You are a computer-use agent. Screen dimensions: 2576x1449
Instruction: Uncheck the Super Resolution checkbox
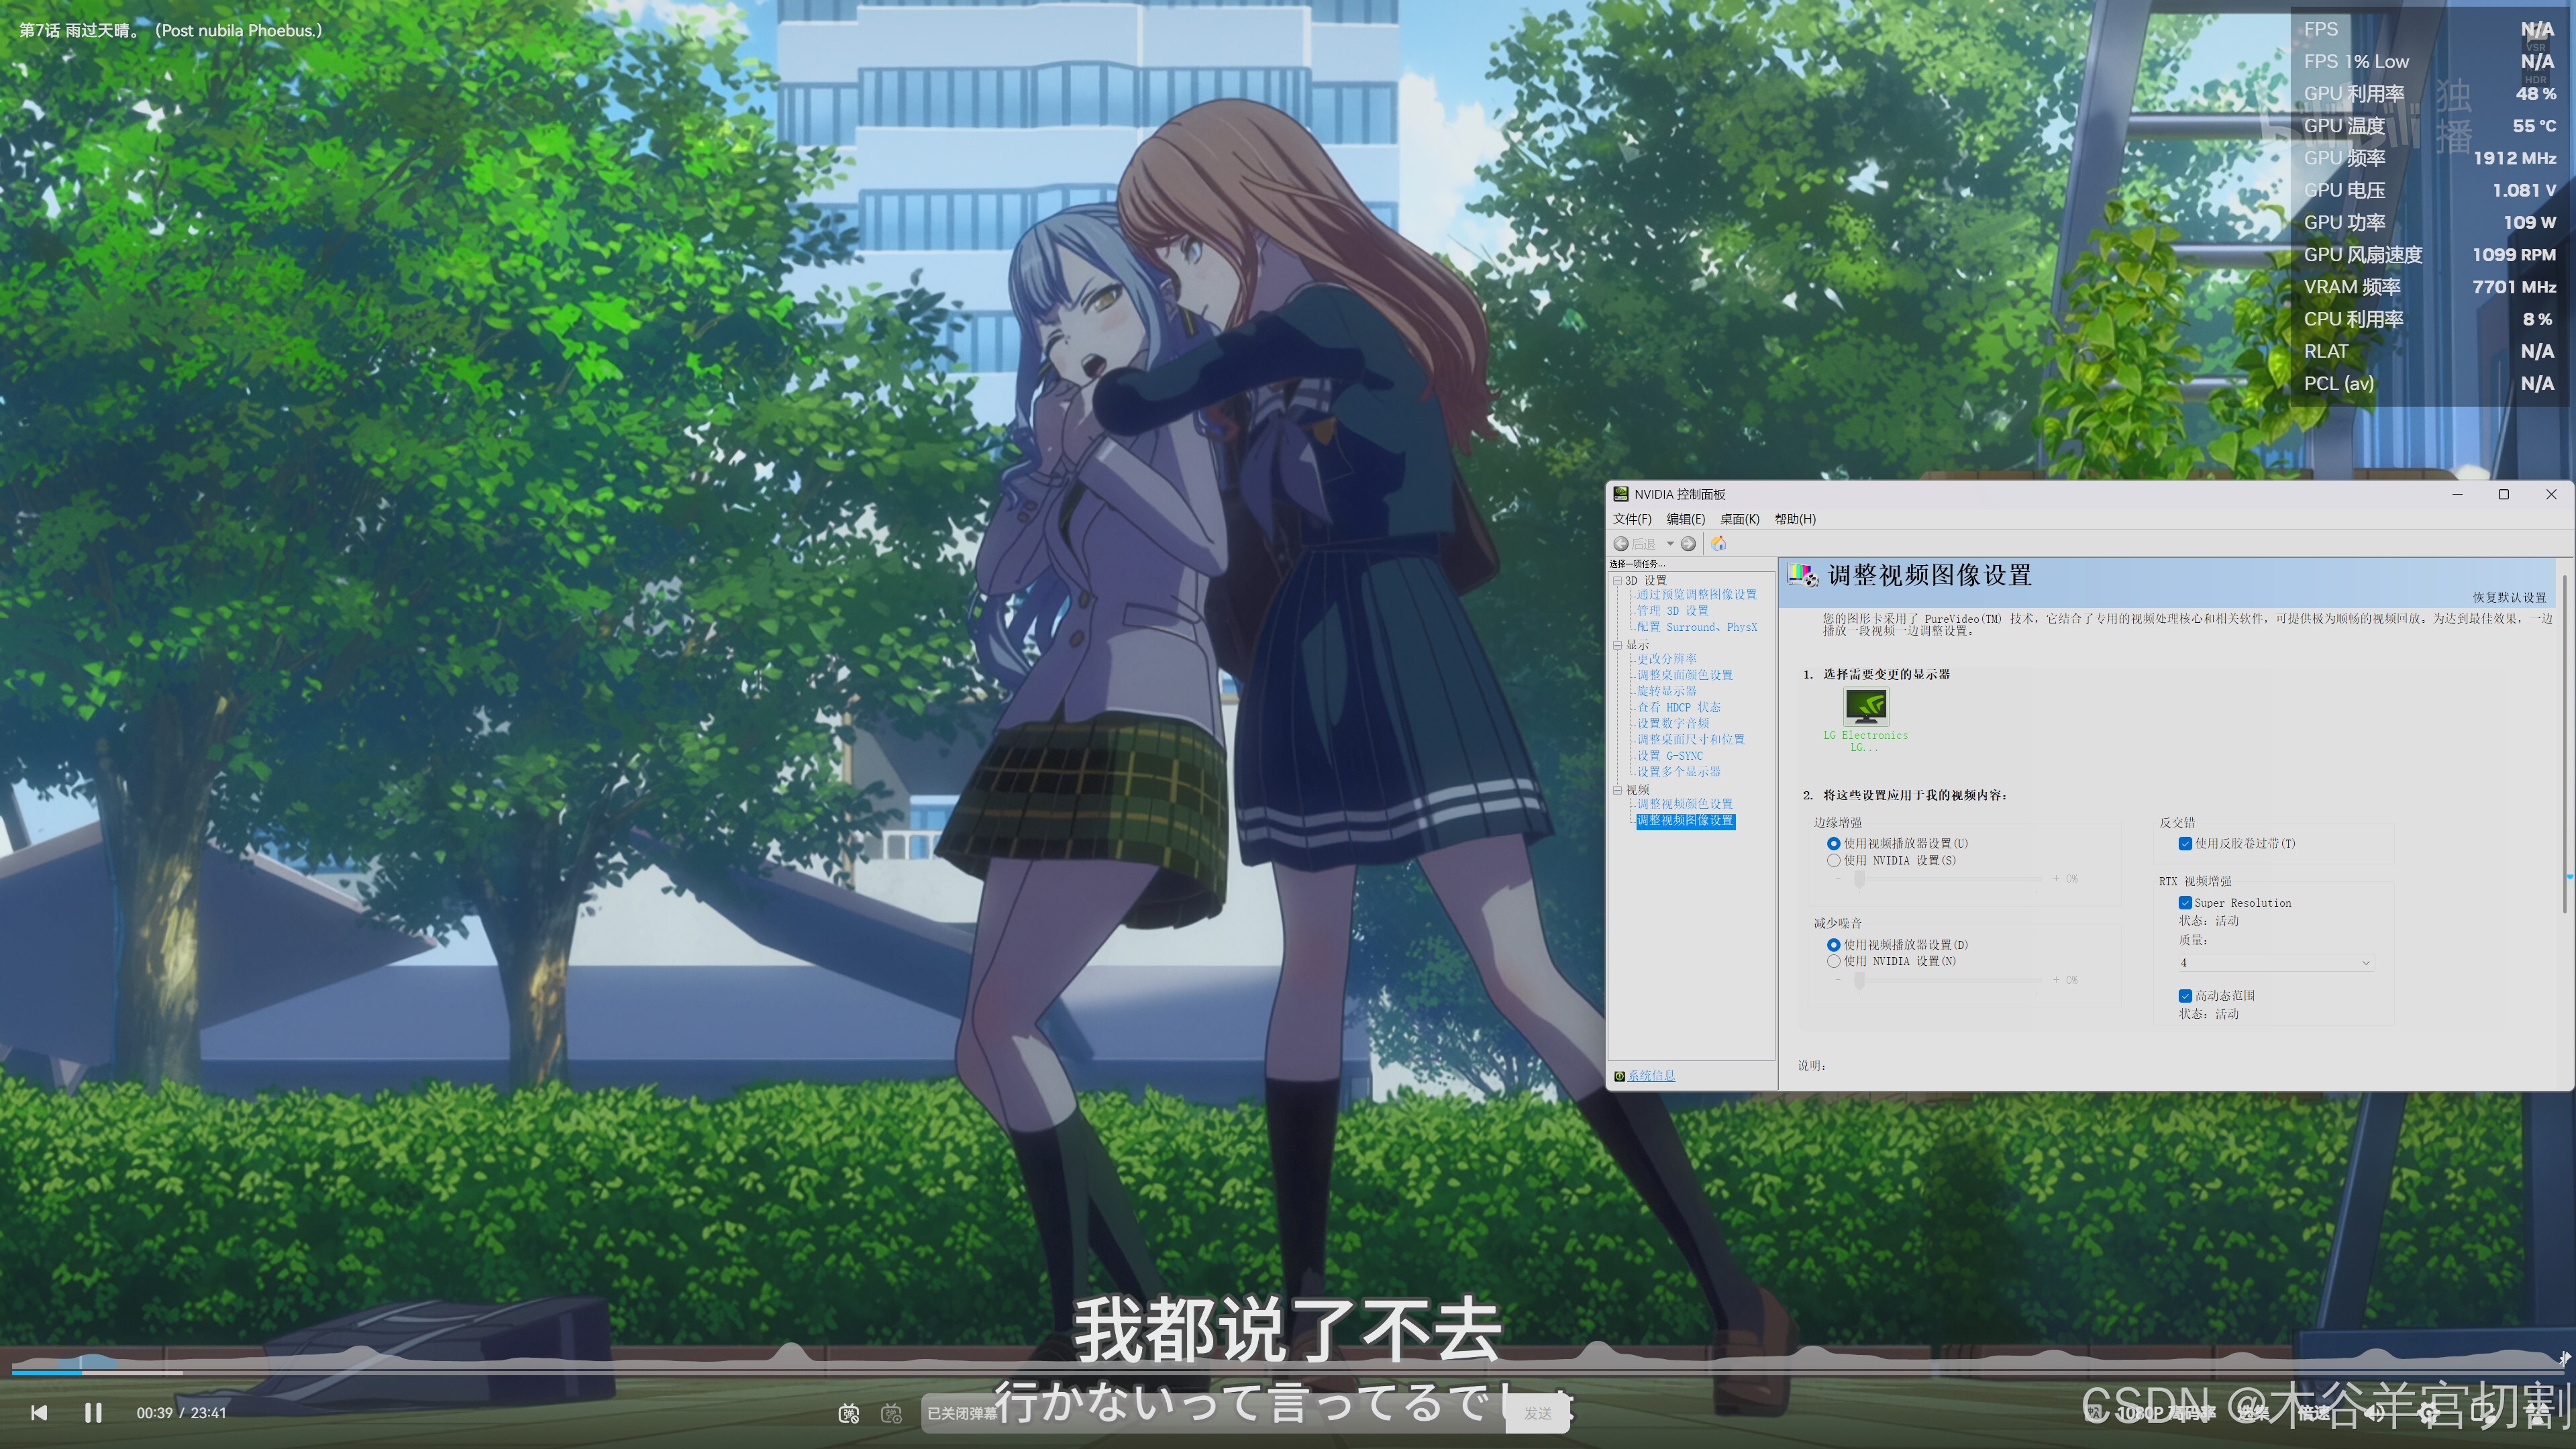(x=2185, y=902)
